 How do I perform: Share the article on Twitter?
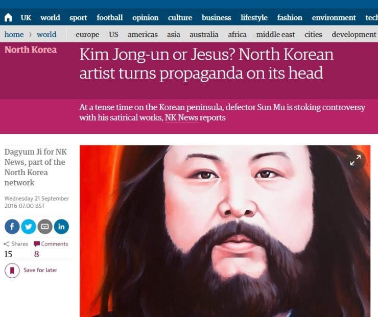click(29, 227)
